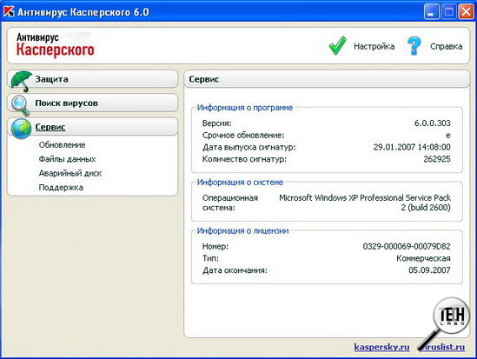Click Kaspersky logo icon in title bar
477x359 pixels.
tap(9, 11)
